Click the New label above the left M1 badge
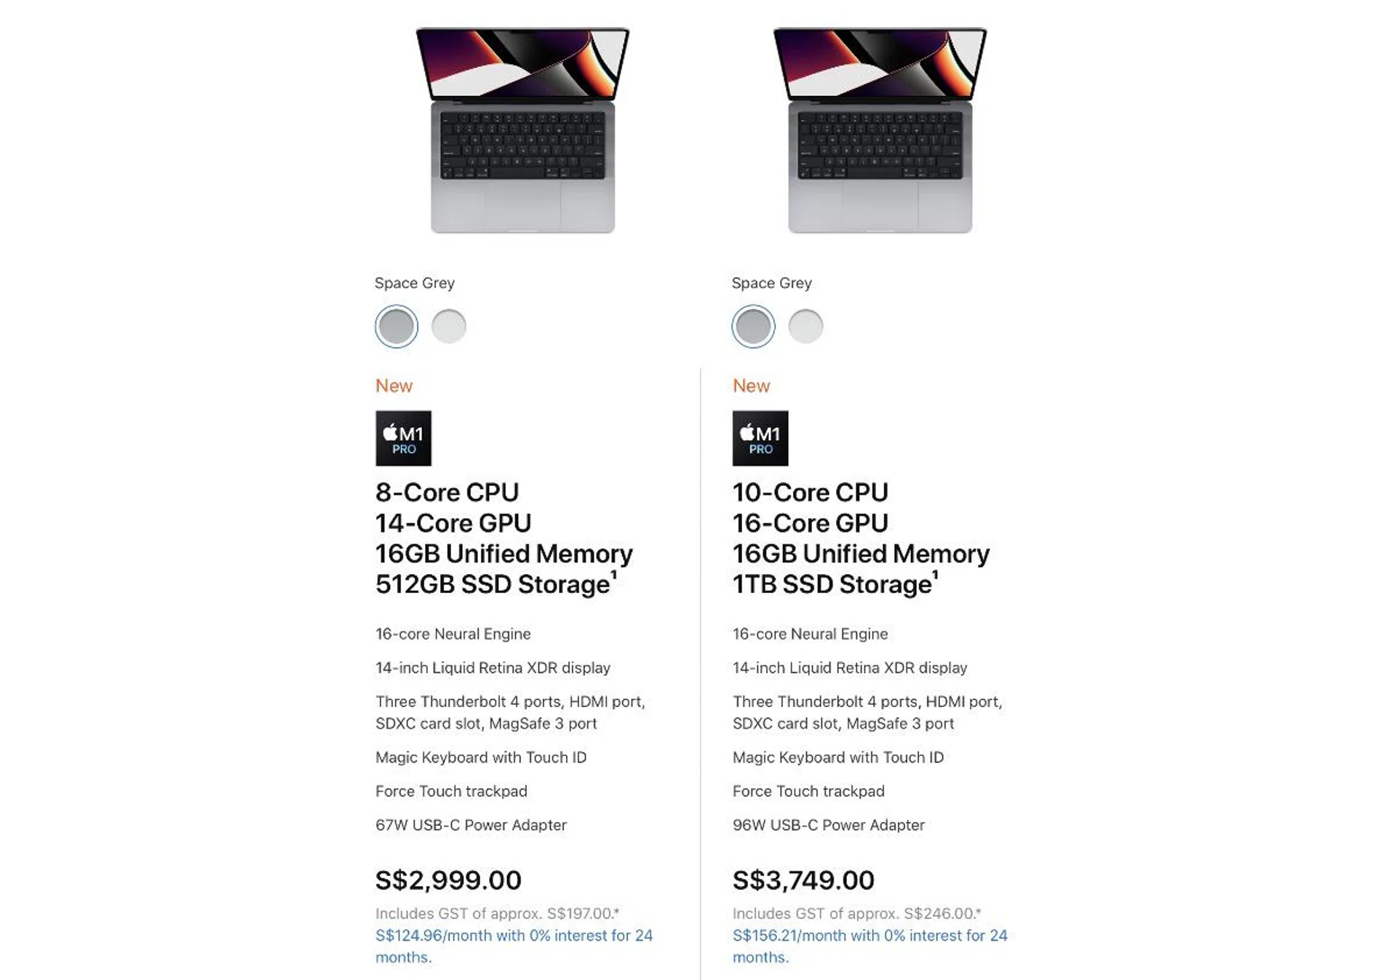 pos(393,386)
